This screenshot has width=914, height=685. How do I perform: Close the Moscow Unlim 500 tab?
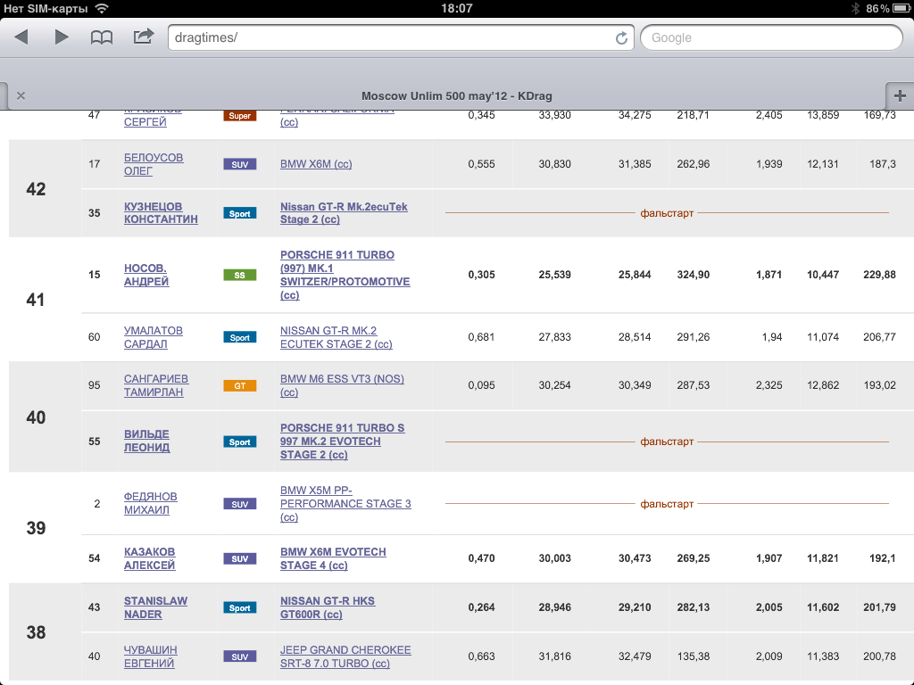pos(21,95)
